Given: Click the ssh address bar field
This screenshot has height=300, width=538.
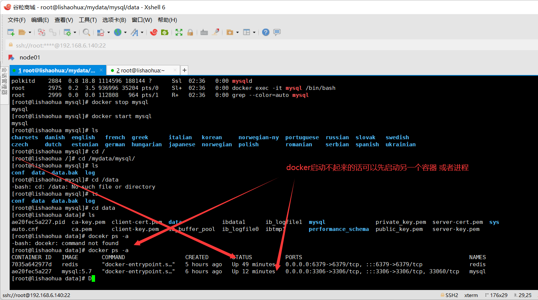Looking at the screenshot, I should point(271,45).
